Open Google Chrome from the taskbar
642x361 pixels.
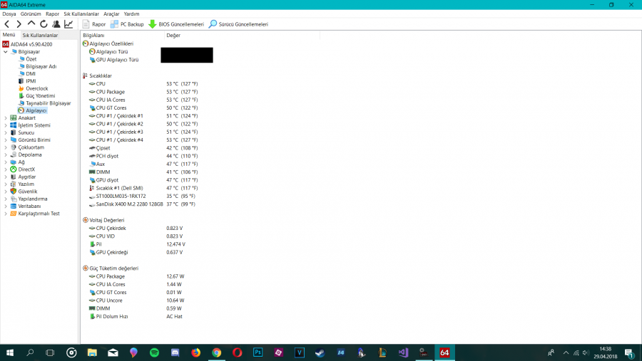[x=217, y=353]
